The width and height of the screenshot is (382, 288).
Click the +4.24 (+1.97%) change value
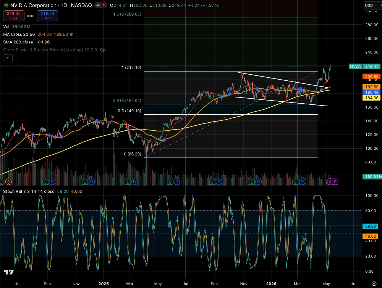[204, 5]
